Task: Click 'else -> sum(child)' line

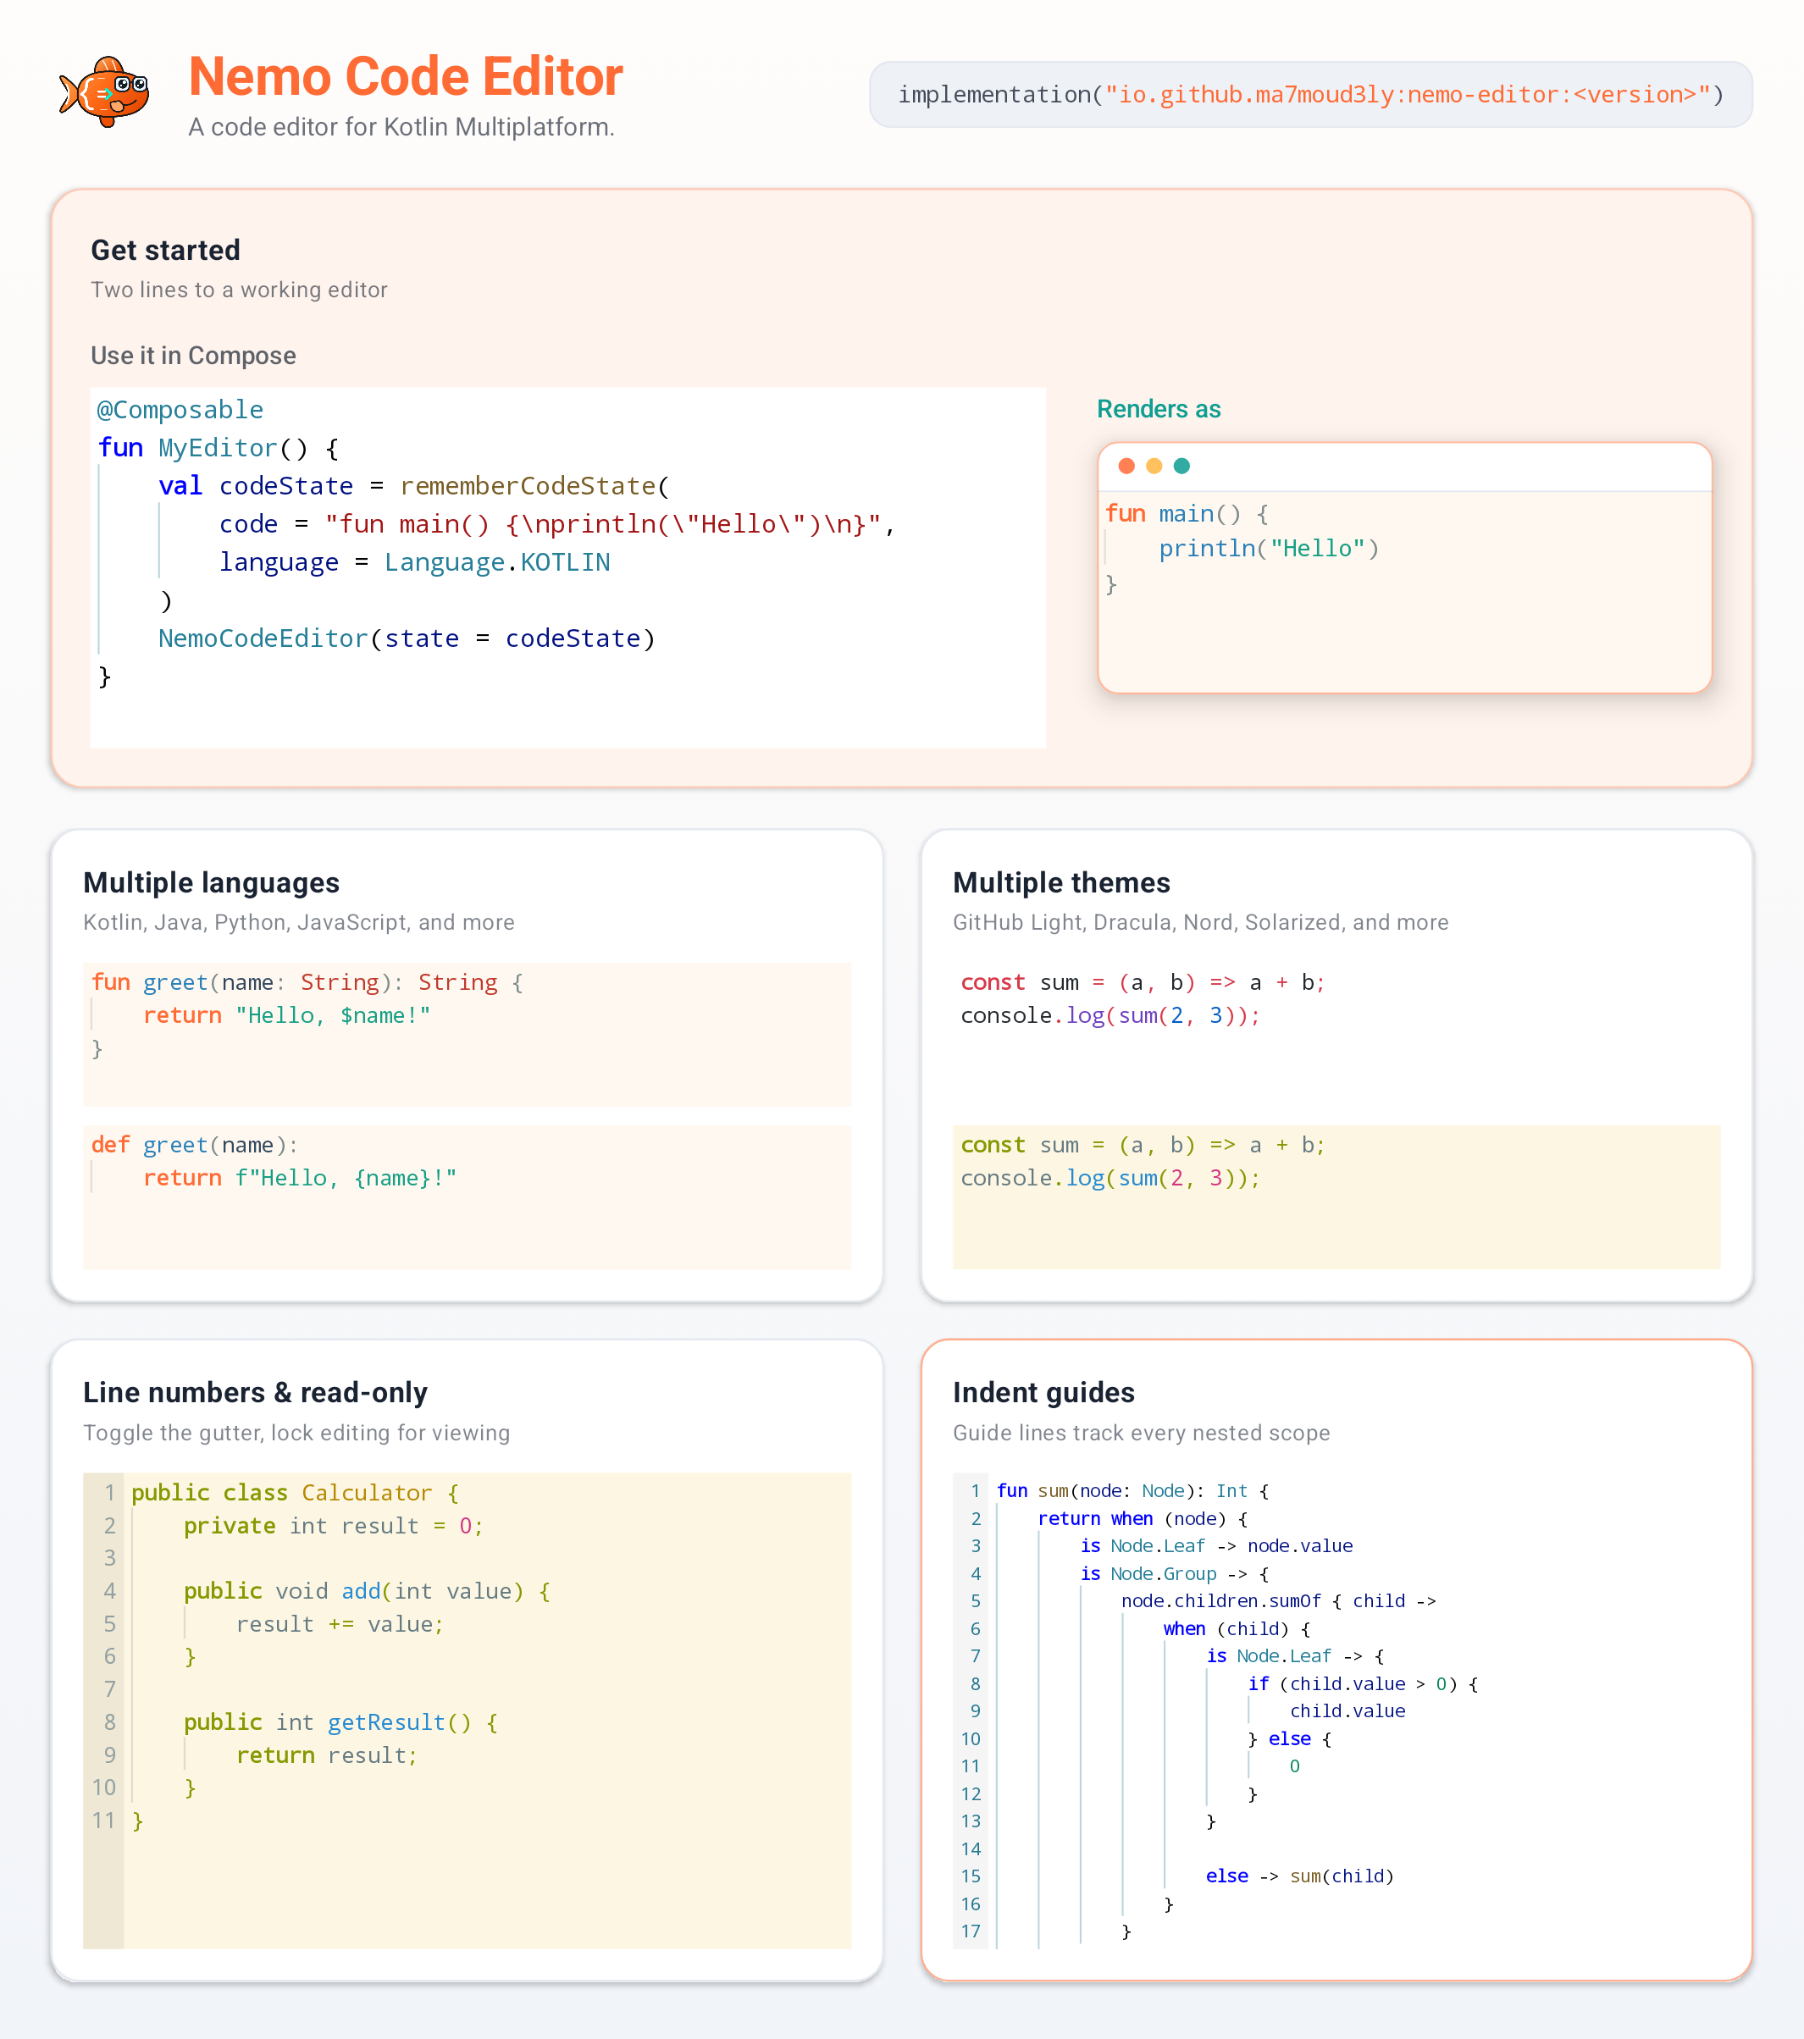Action: click(x=1299, y=1876)
